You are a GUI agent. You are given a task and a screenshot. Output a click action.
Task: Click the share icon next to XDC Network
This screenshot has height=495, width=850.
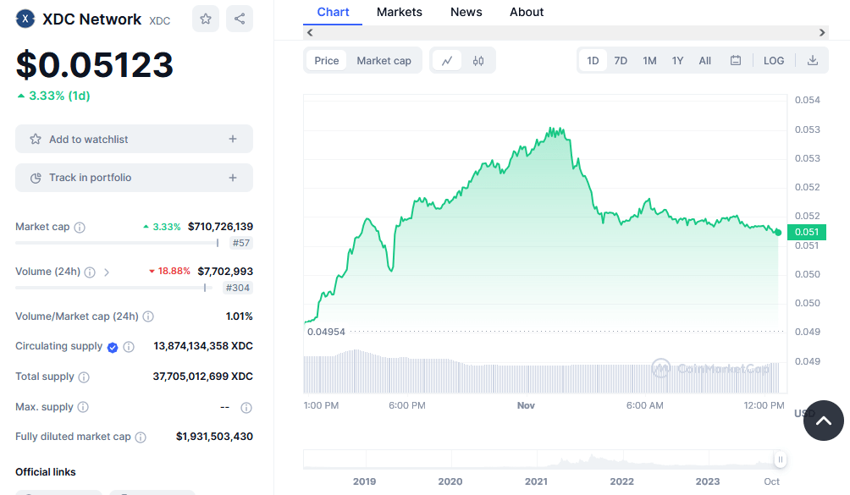(x=240, y=18)
